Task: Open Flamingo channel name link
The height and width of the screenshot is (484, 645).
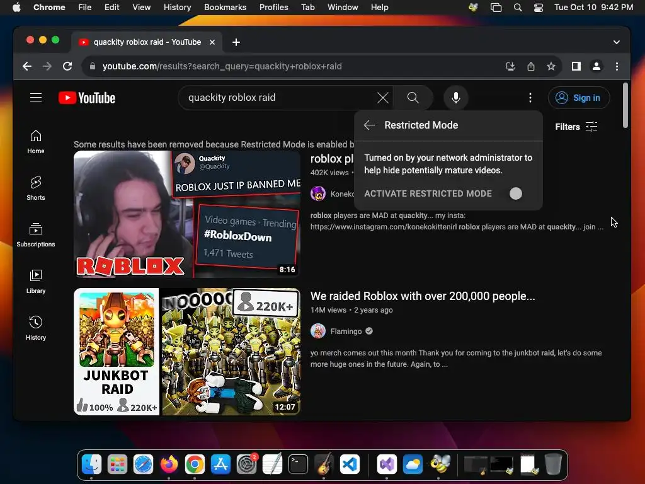Action: [x=346, y=331]
